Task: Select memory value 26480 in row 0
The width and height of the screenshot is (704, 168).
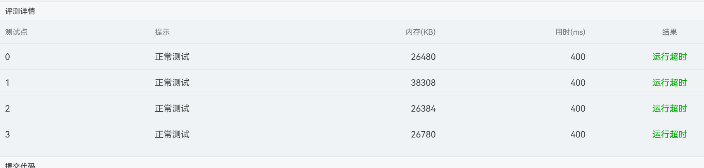Action: pos(423,57)
